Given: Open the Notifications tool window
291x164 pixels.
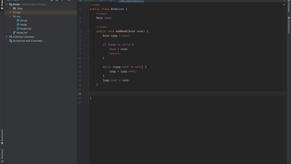Looking at the screenshot, I should 289,25.
